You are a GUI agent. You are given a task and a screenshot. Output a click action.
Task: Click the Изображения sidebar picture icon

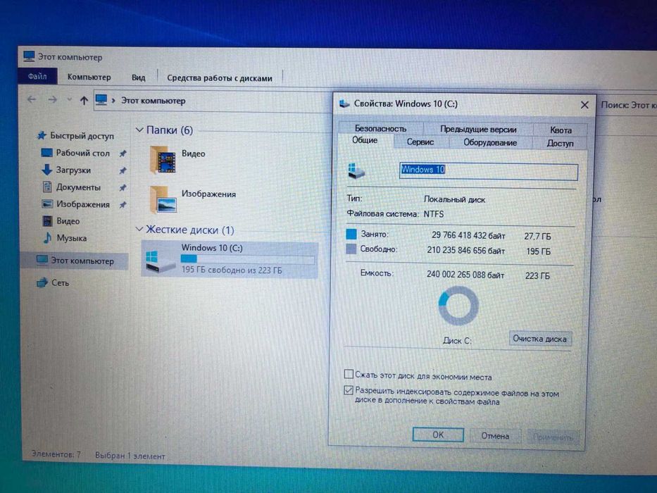(47, 204)
